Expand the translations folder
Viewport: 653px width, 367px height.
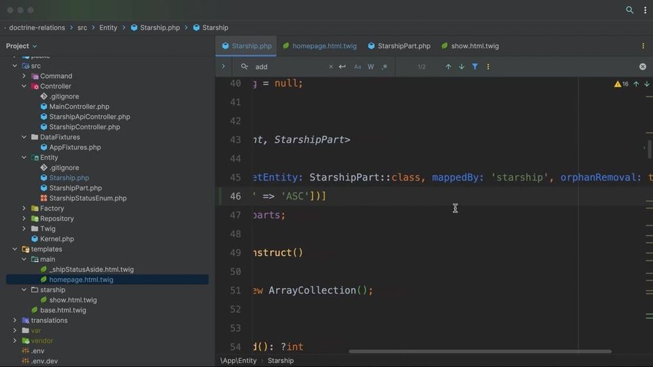coord(14,320)
